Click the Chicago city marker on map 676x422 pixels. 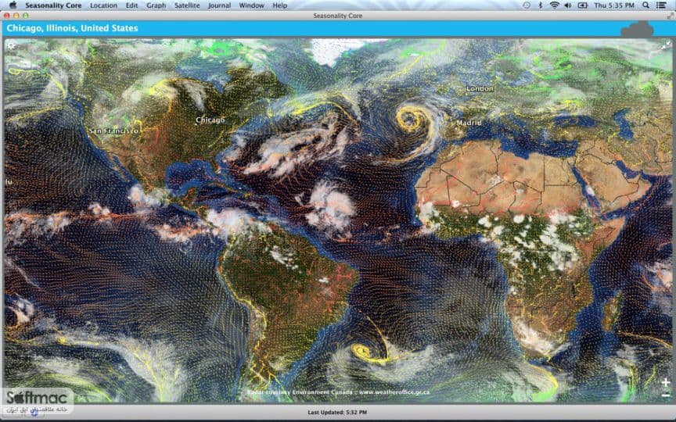[210, 120]
